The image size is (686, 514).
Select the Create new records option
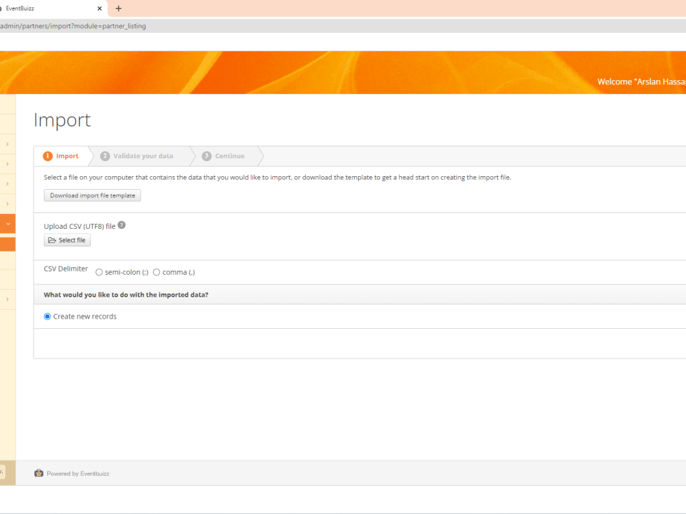[x=47, y=316]
